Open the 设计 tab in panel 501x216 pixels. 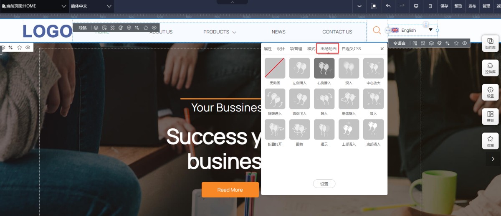[x=281, y=49]
